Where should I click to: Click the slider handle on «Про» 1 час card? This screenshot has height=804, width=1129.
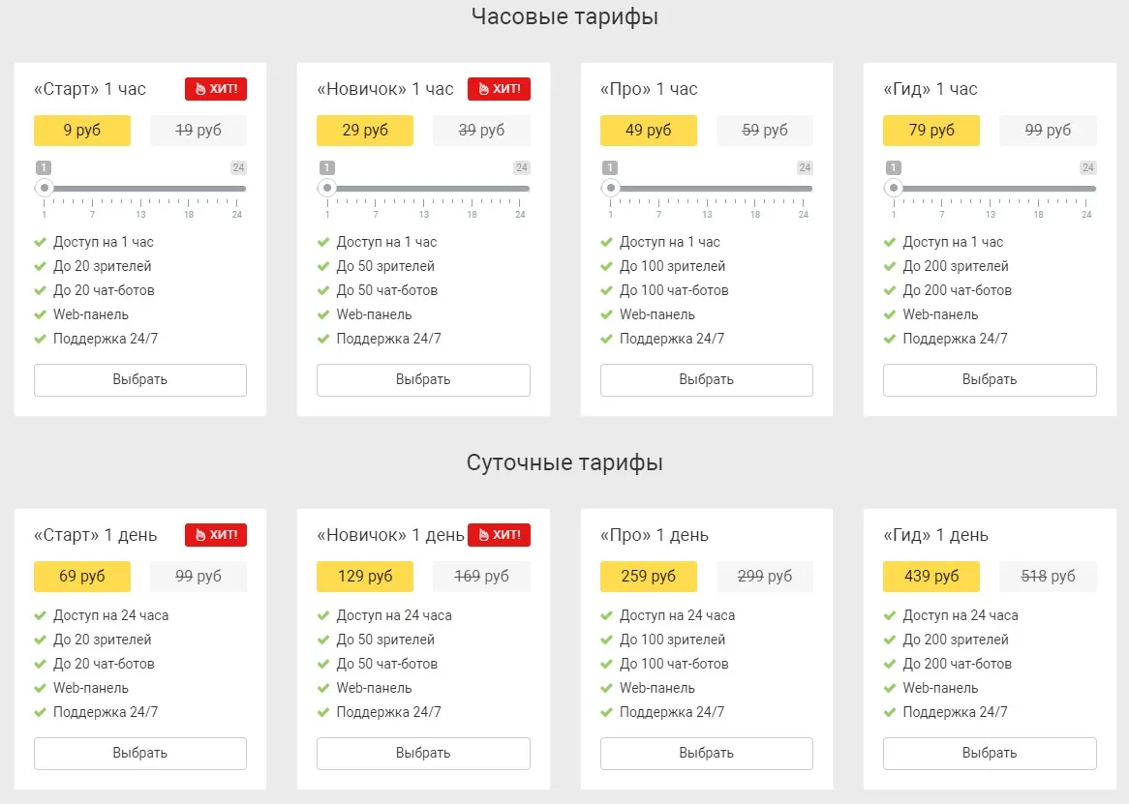(x=611, y=188)
